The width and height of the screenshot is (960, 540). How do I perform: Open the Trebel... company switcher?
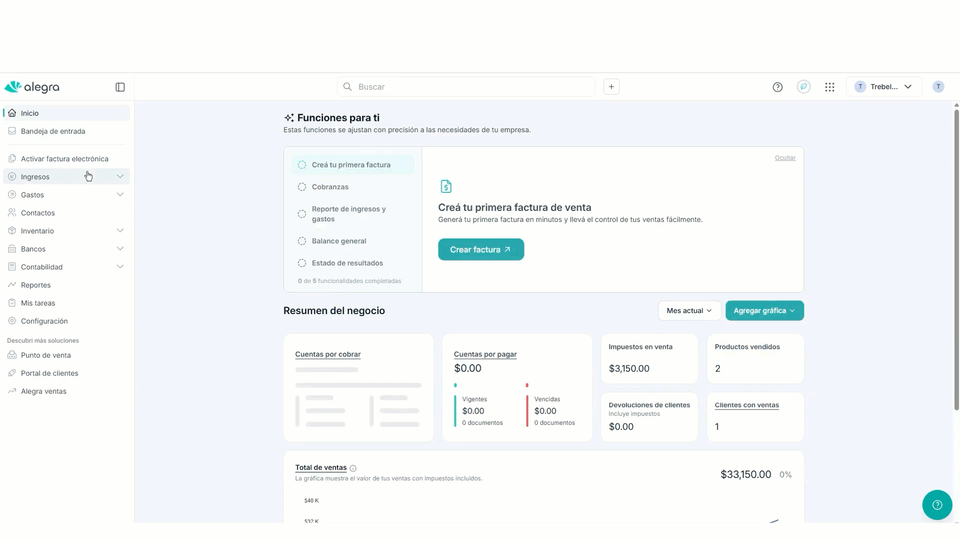(x=883, y=86)
